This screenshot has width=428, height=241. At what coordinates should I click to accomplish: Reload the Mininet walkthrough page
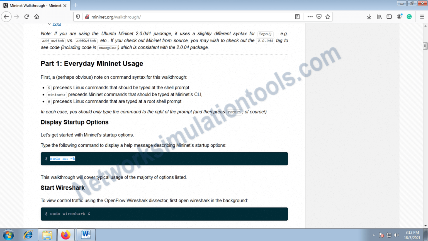pyautogui.click(x=27, y=17)
